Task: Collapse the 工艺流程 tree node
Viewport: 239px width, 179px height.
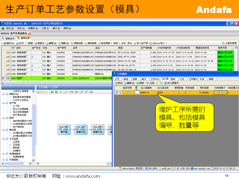Action: 3,139
